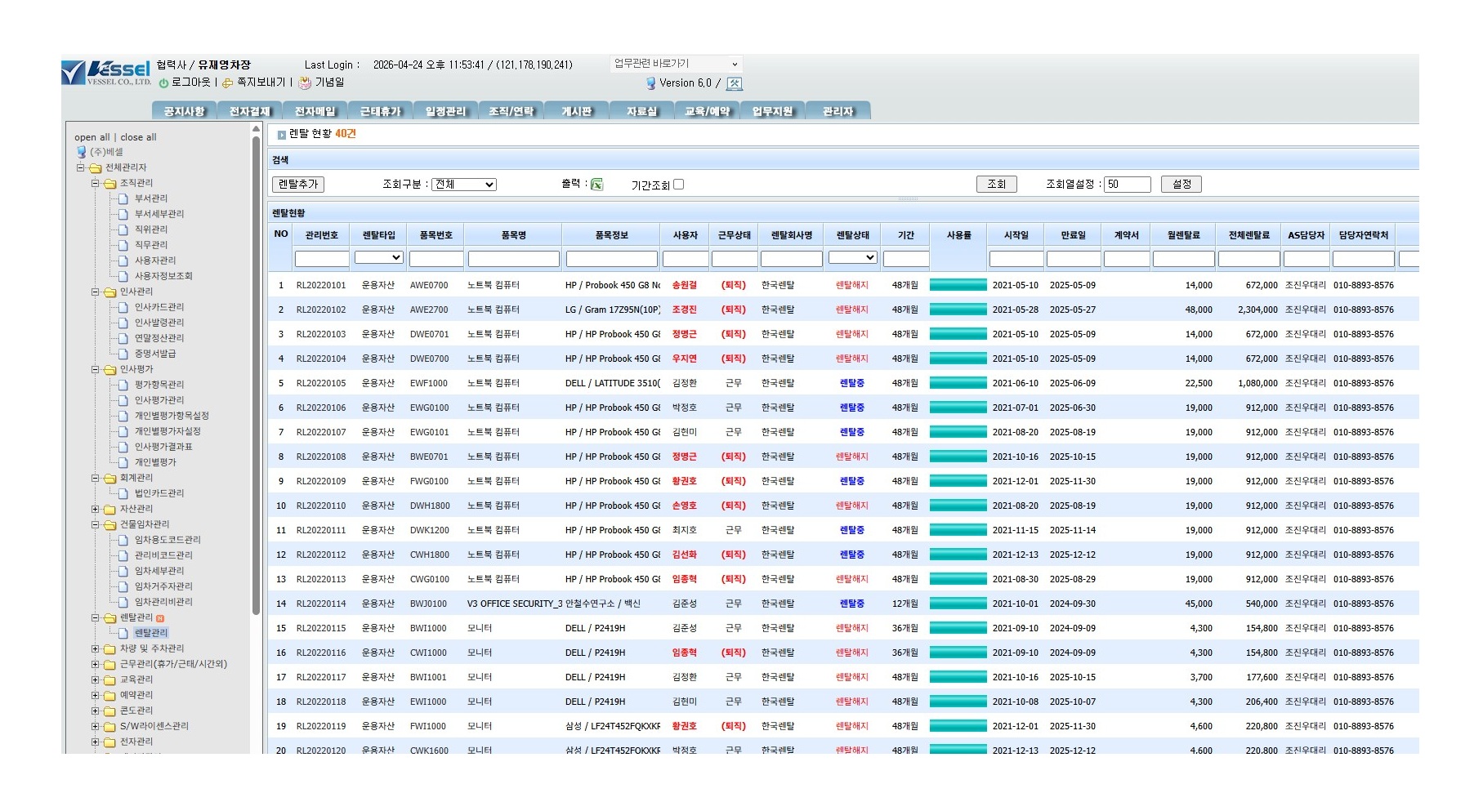Switch to the 전자결재 tab
Viewport: 1483px width, 802px height.
coord(249,111)
